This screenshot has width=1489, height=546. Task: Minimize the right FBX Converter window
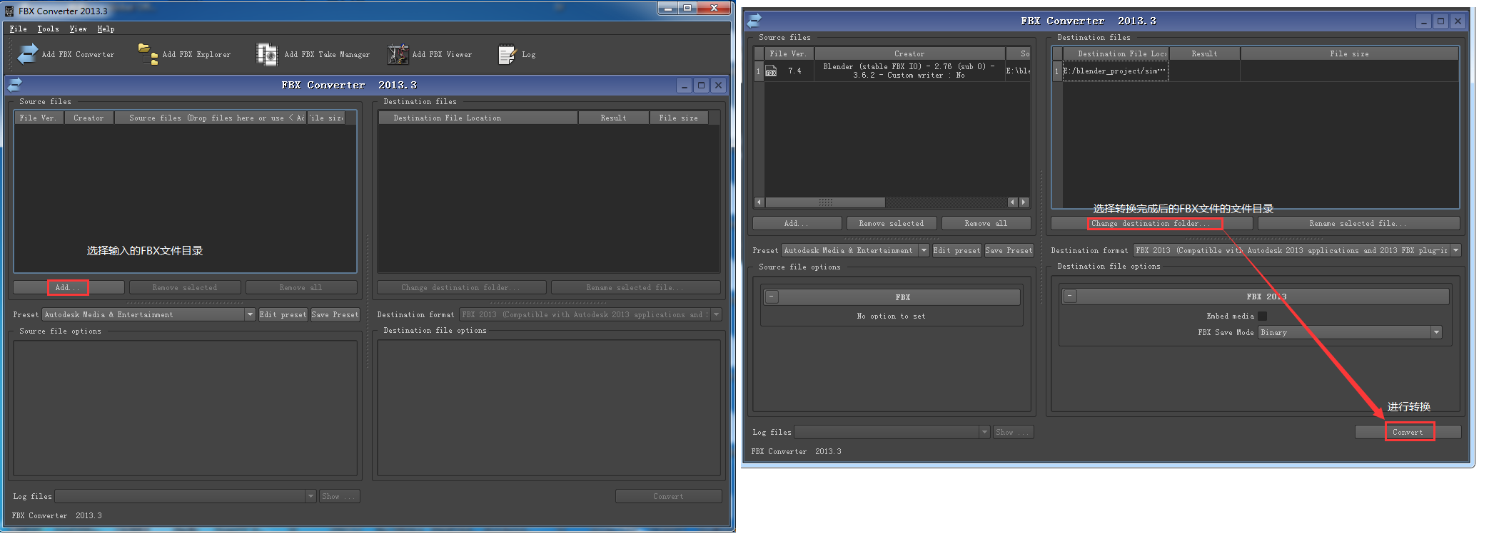point(1423,21)
